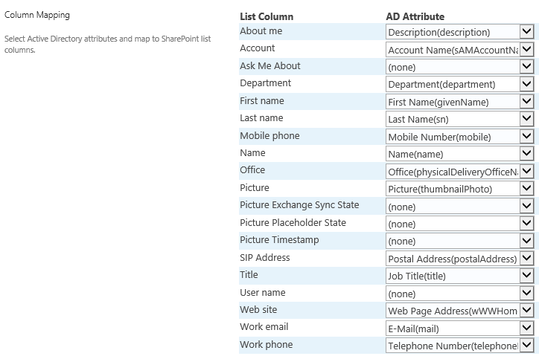Expand the Department attribute dropdown
539x356 pixels.
pos(527,84)
